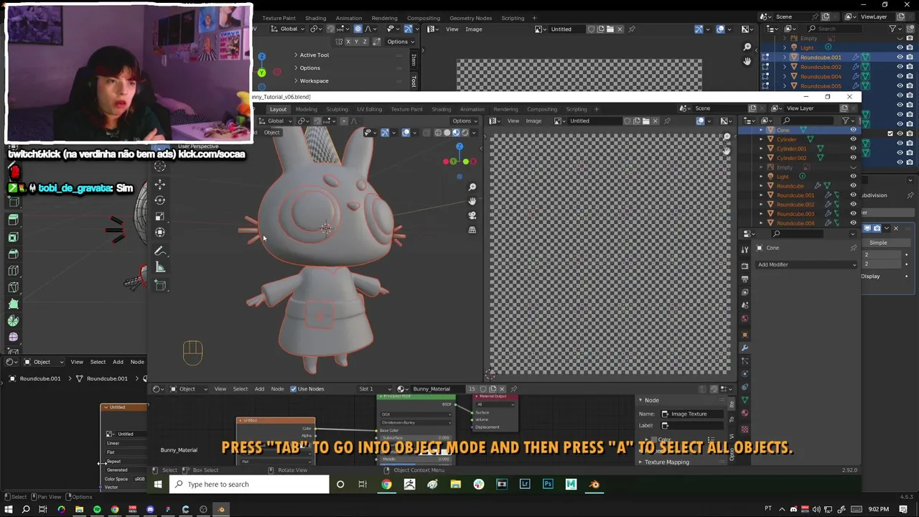Screen dimensions: 919x517
Task: Open the Geometry Nodes tab in the background window
Action: 470,18
